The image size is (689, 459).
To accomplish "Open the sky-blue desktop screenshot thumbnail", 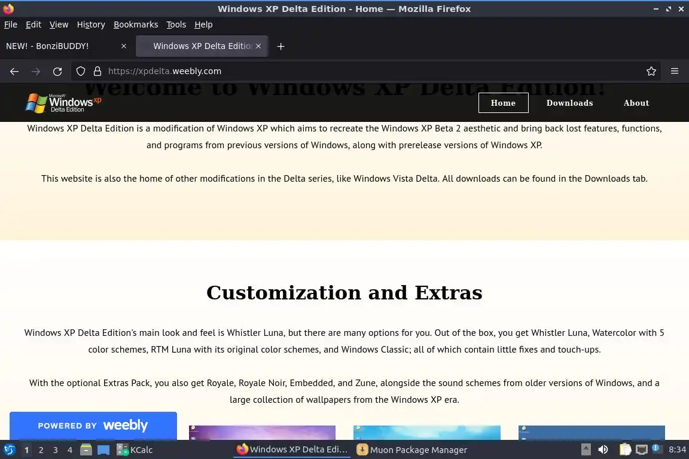I will pos(426,433).
